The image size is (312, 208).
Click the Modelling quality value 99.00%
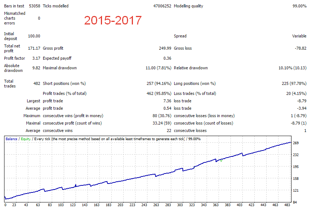pyautogui.click(x=299, y=6)
